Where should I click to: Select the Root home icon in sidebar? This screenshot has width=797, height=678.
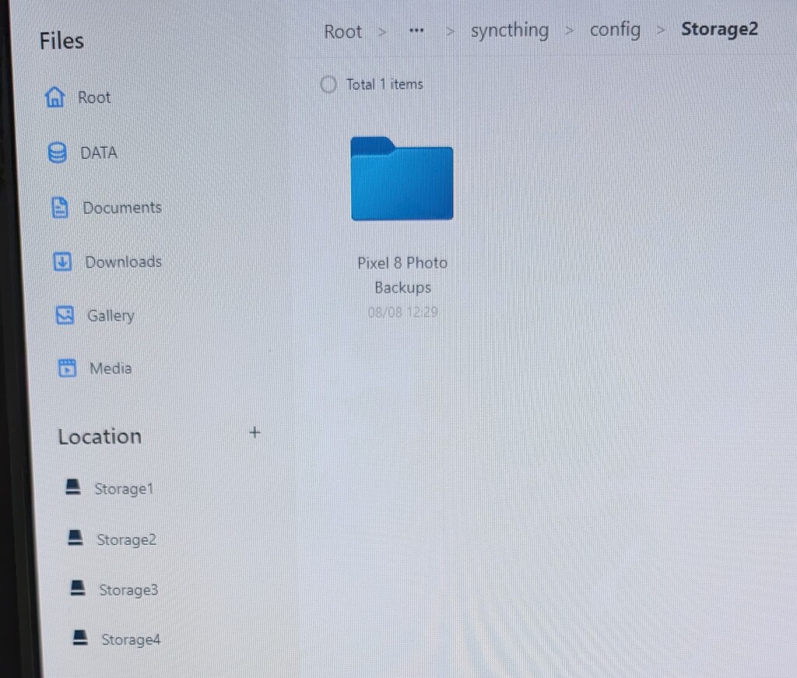(54, 97)
